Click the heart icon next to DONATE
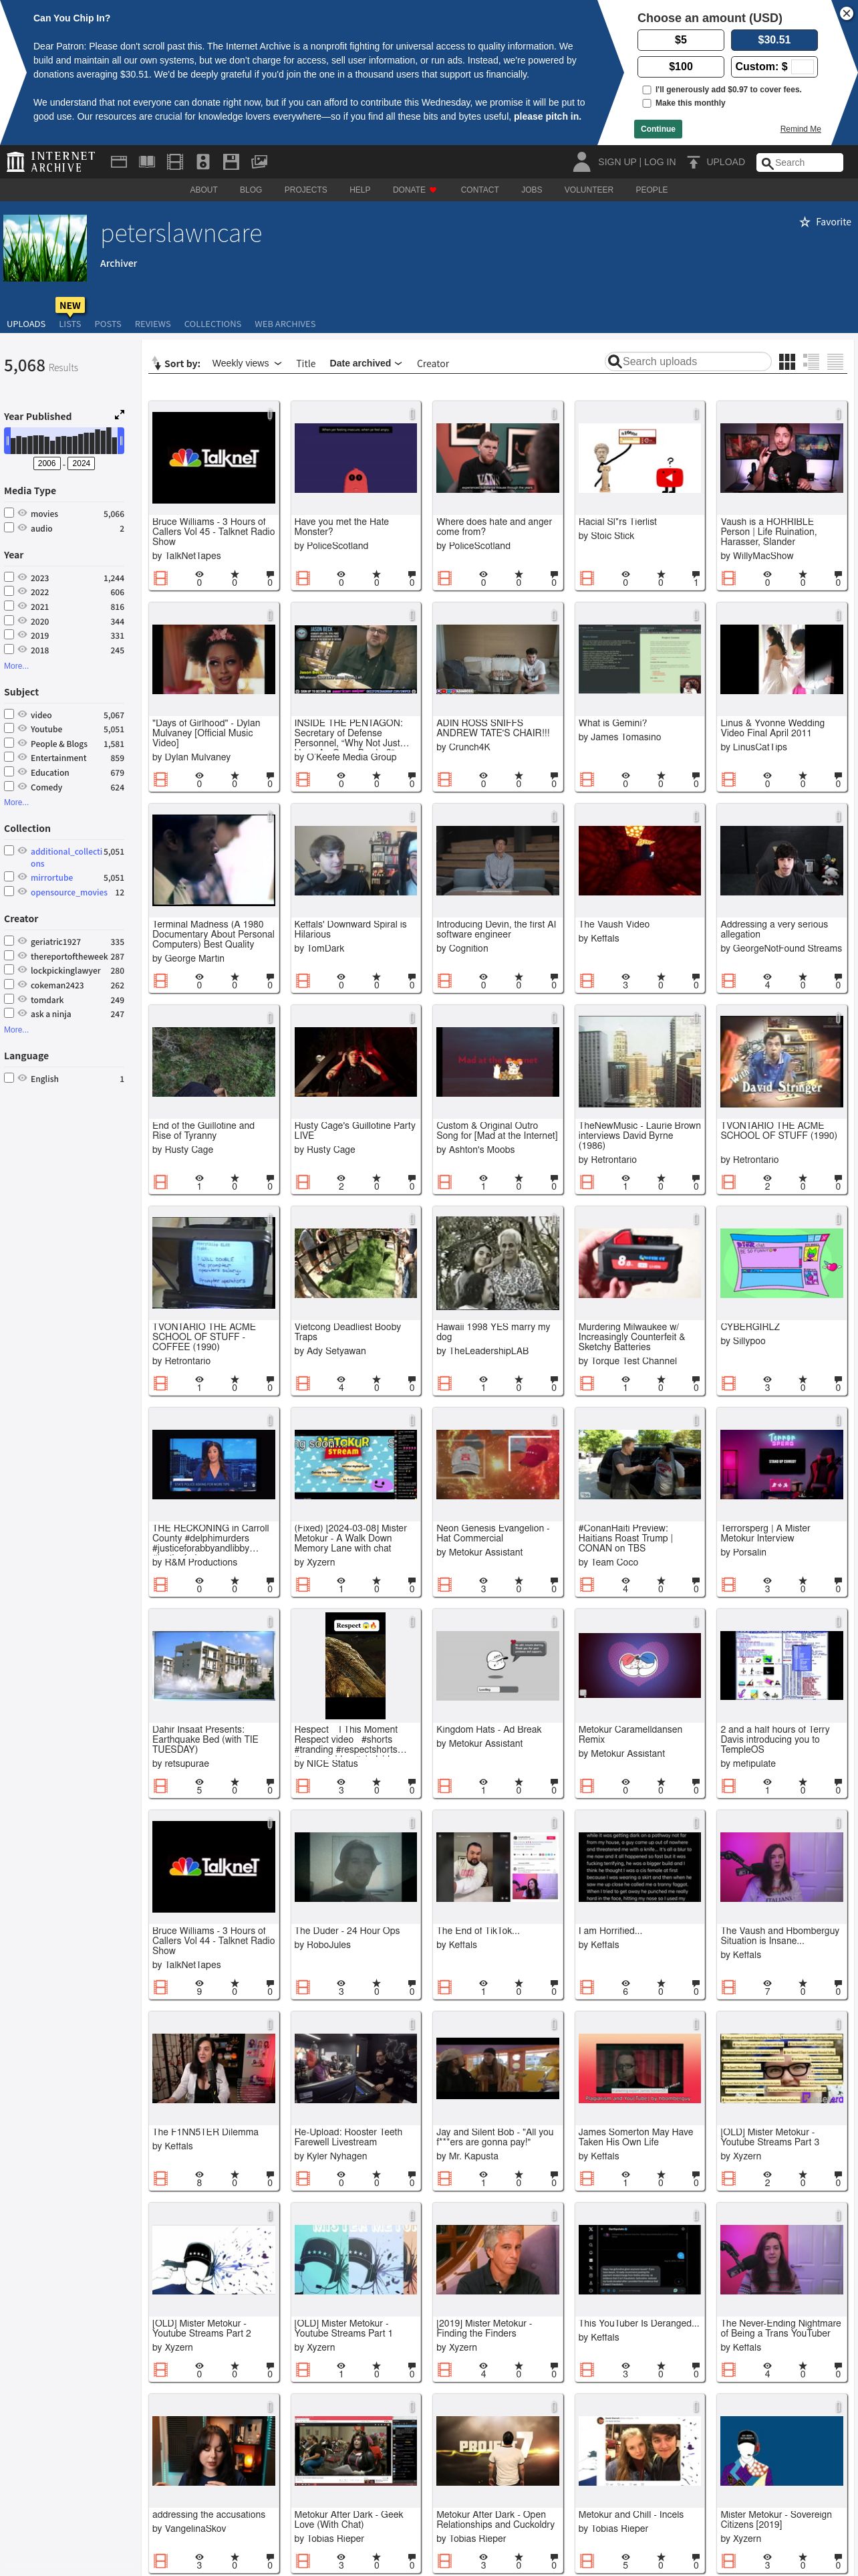 tap(432, 190)
